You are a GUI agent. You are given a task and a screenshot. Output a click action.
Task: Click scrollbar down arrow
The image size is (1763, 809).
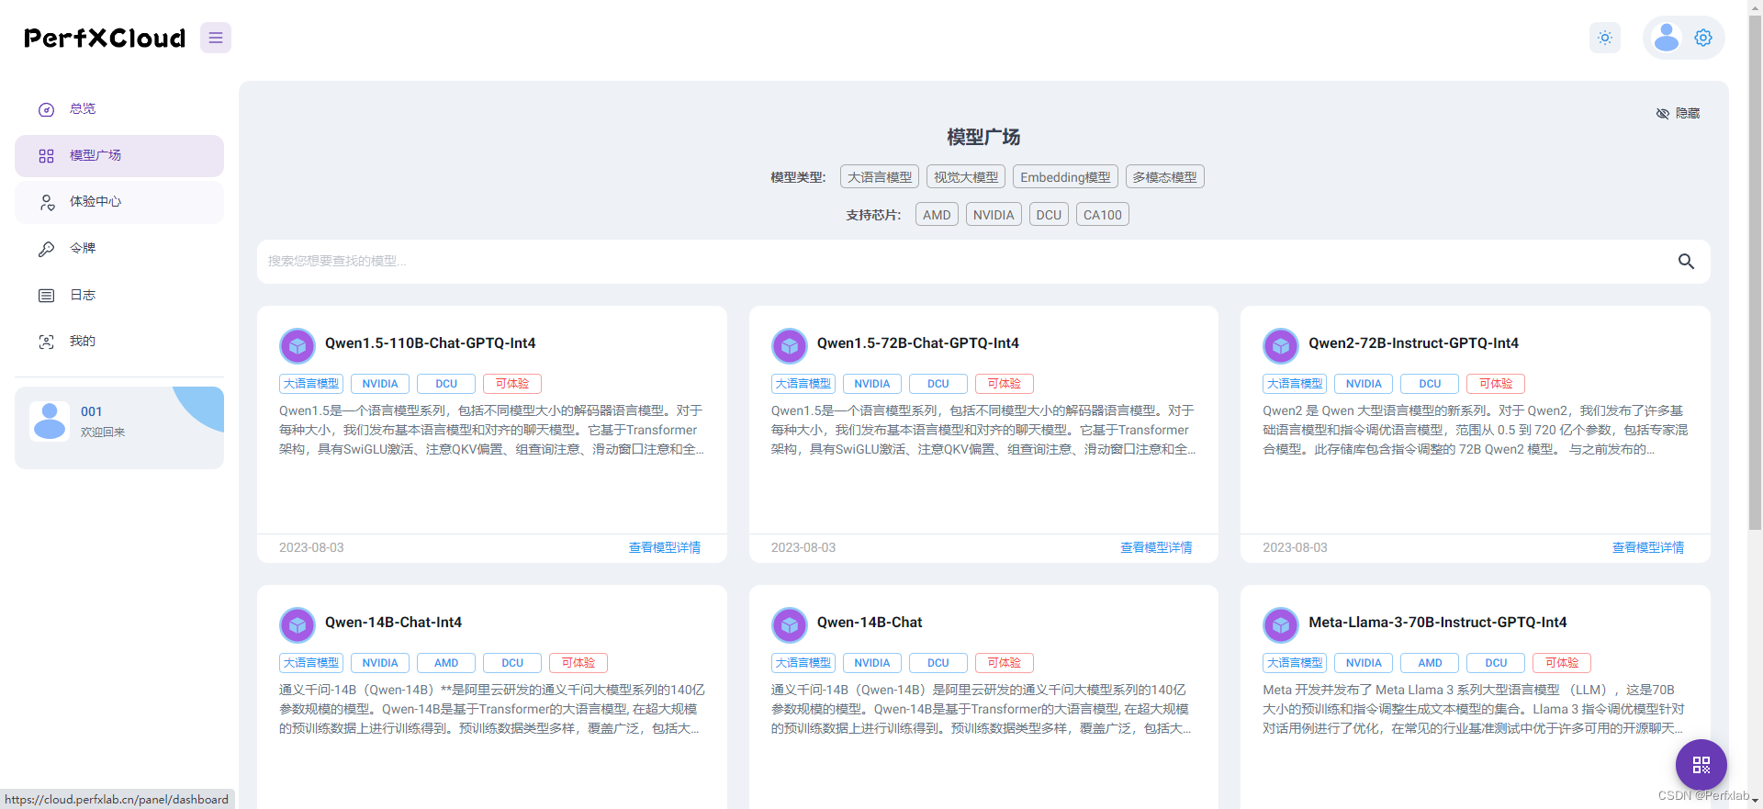coord(1755,801)
